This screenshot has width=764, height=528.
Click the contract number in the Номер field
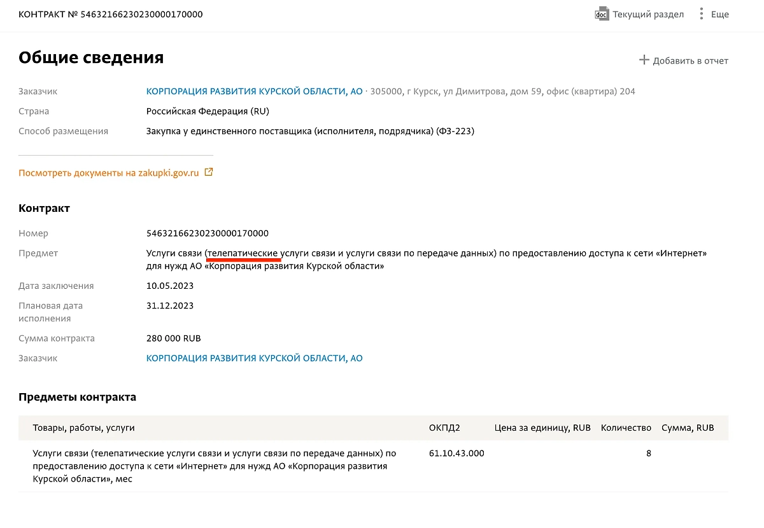coord(208,233)
